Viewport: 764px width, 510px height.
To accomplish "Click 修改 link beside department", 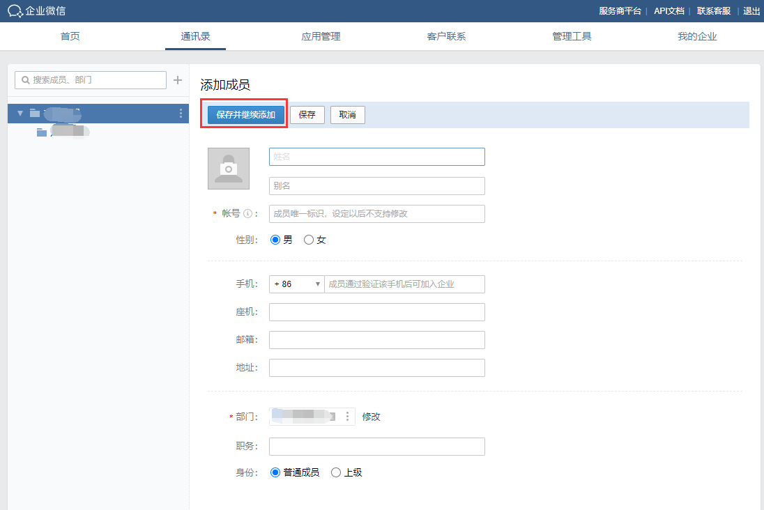I will coord(371,417).
